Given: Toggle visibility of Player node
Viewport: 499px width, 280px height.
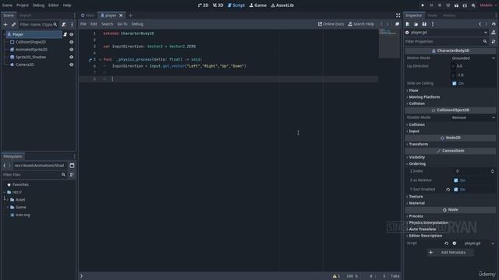Looking at the screenshot, I should coord(71,34).
